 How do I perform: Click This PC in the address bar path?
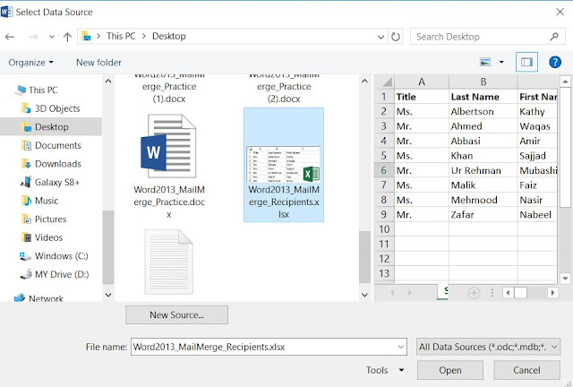[121, 36]
